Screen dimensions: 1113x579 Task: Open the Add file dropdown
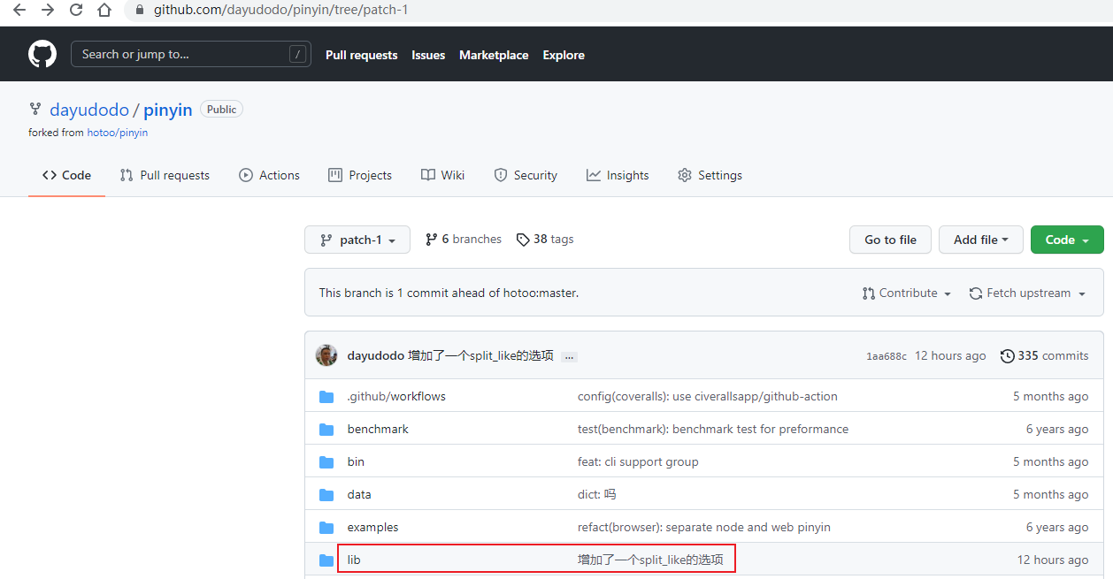click(x=981, y=240)
